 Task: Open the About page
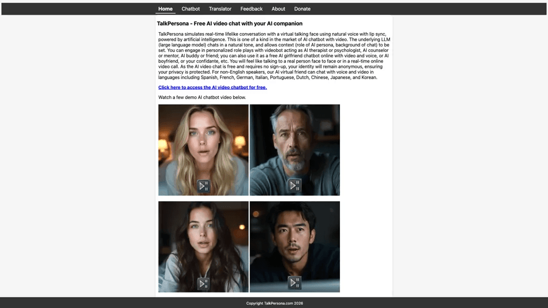[278, 9]
